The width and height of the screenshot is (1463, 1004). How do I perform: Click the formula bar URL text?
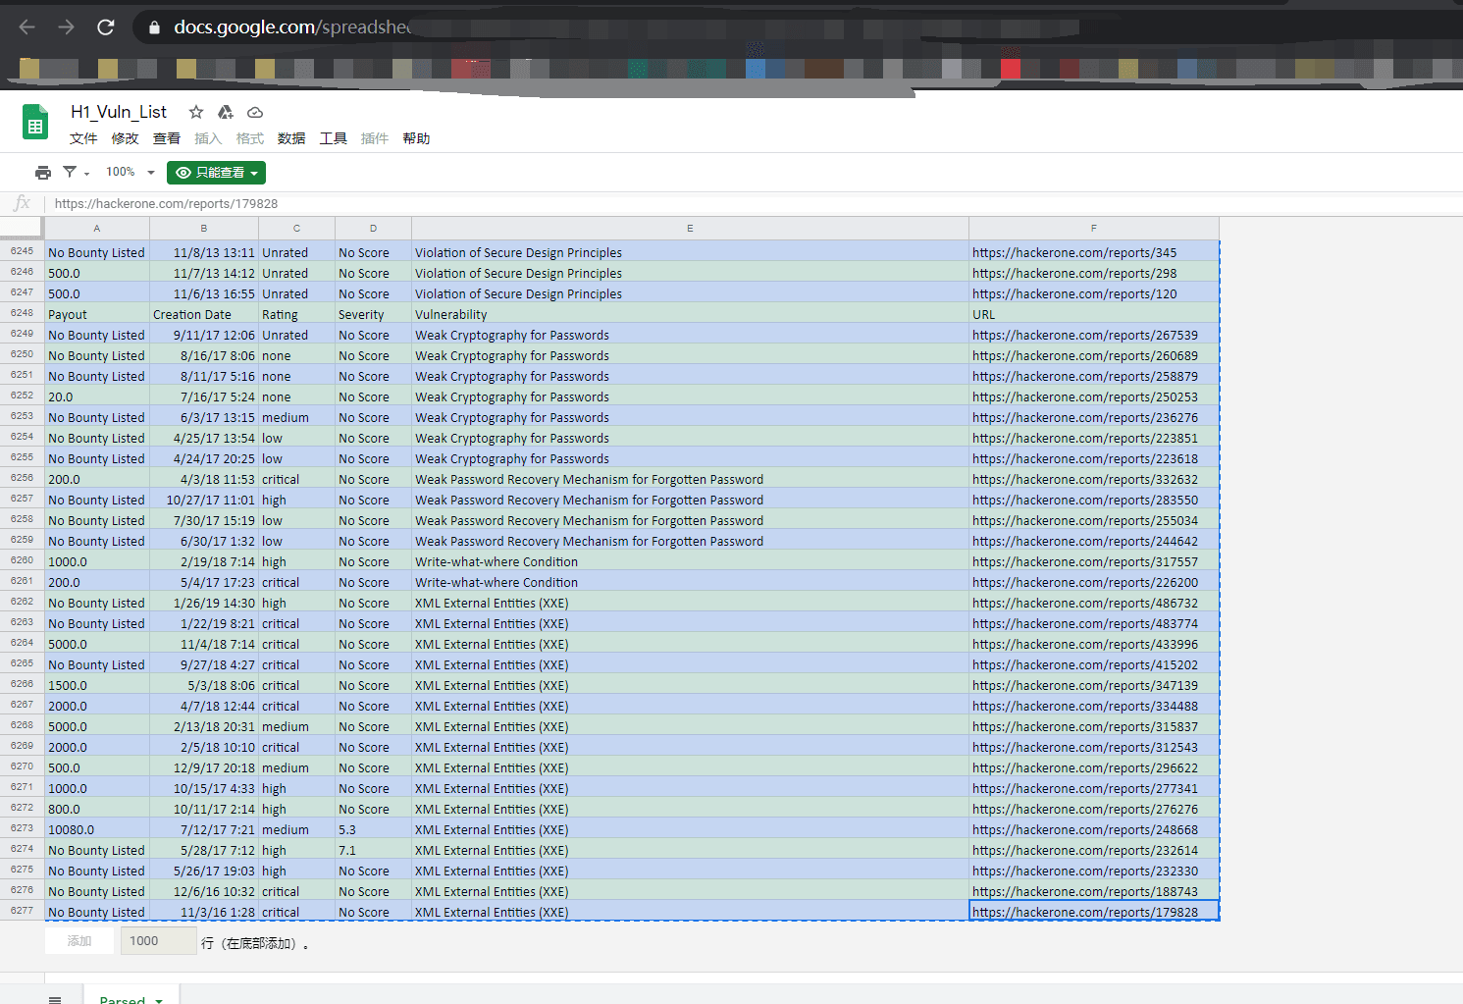[x=166, y=204]
